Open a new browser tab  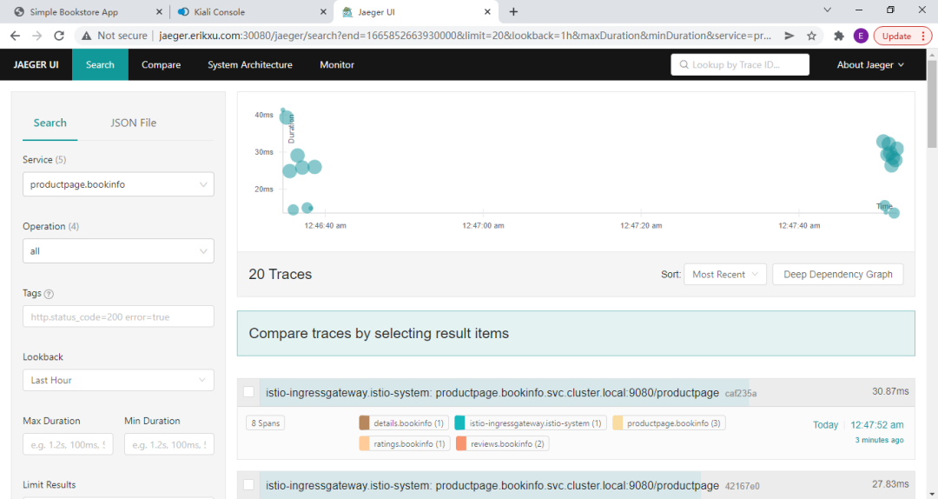click(513, 12)
